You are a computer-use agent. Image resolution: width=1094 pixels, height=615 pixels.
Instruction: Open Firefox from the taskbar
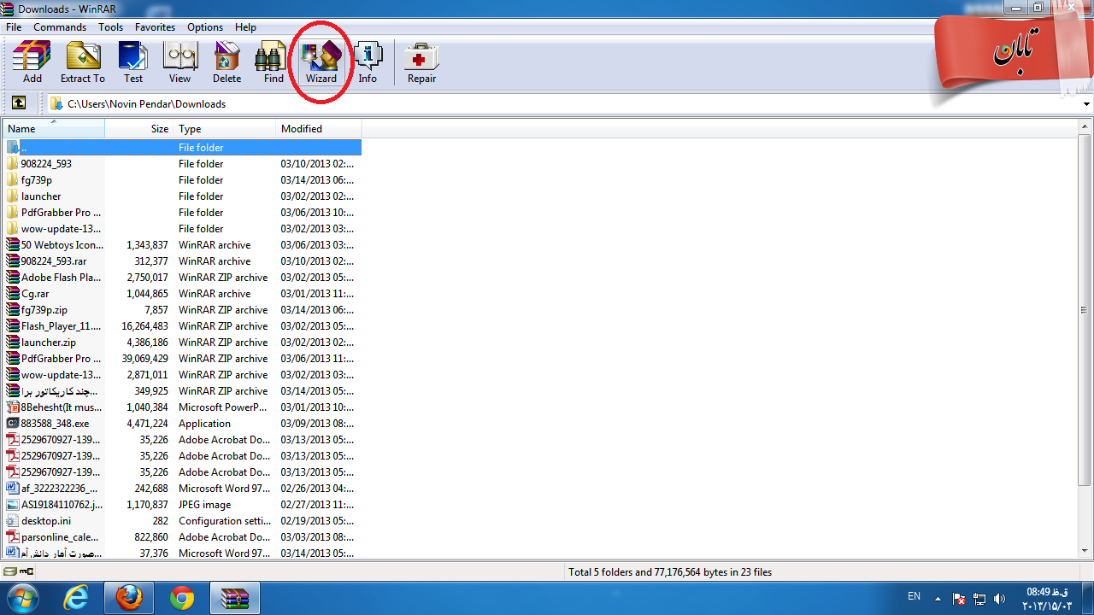click(129, 598)
